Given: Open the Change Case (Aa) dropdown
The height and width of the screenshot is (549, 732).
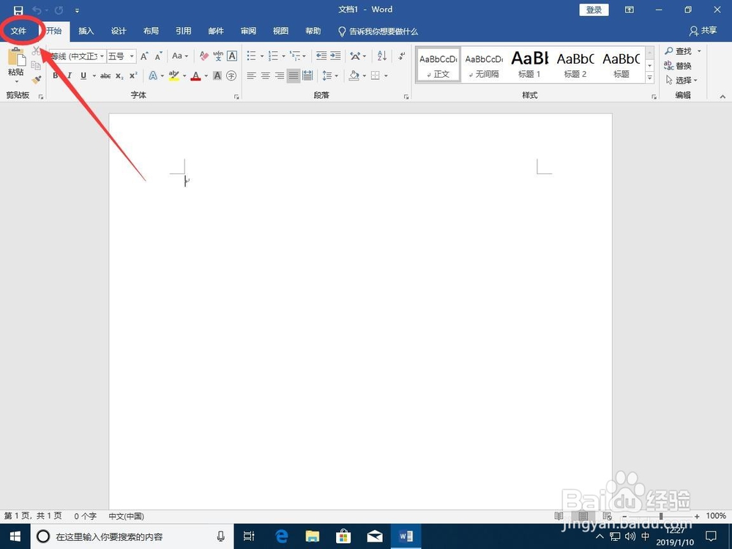Looking at the screenshot, I should tap(180, 56).
